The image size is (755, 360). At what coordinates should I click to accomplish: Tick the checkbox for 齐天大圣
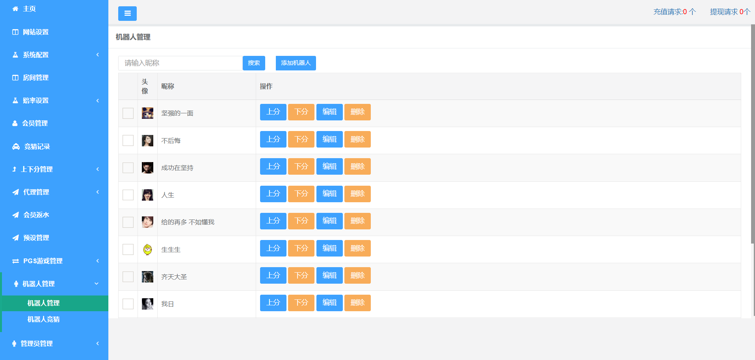128,277
